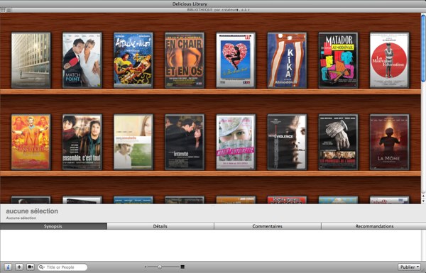Select the Intimité DVD cover
Screen dimensions: 426x273
[185, 143]
